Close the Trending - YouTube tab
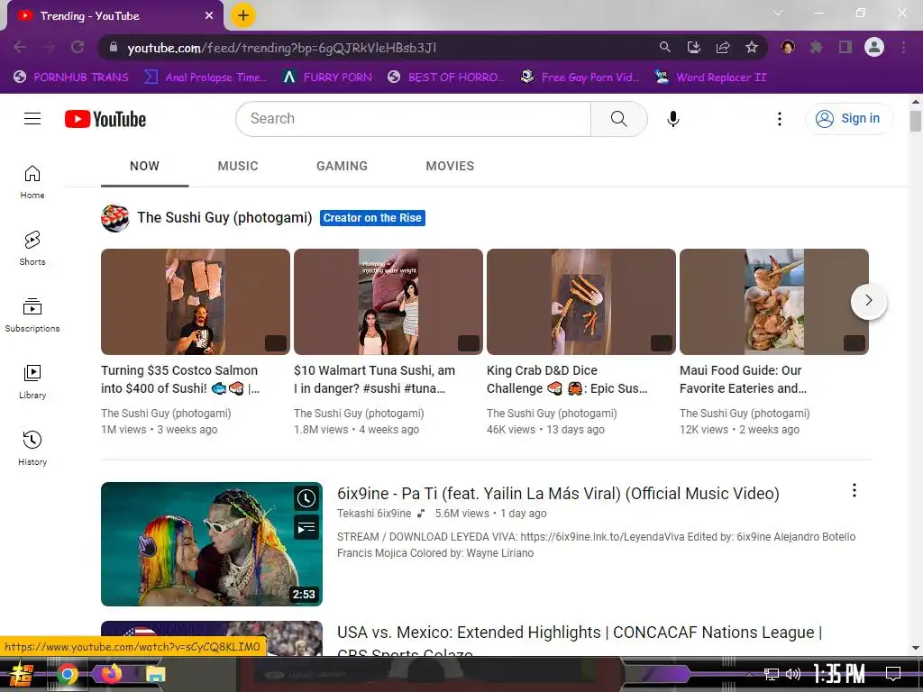Viewport: 923px width, 692px height. tap(209, 16)
